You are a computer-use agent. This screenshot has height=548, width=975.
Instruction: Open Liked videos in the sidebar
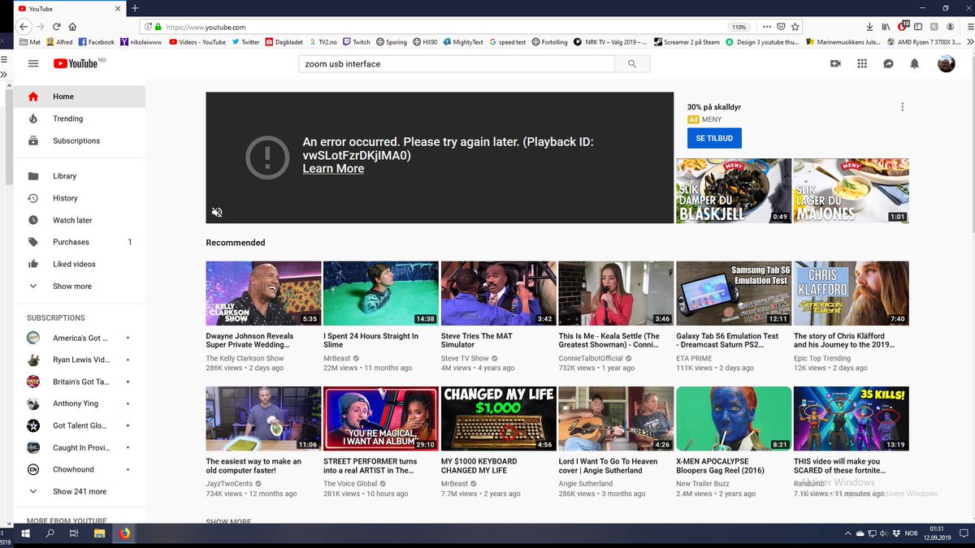click(x=80, y=264)
